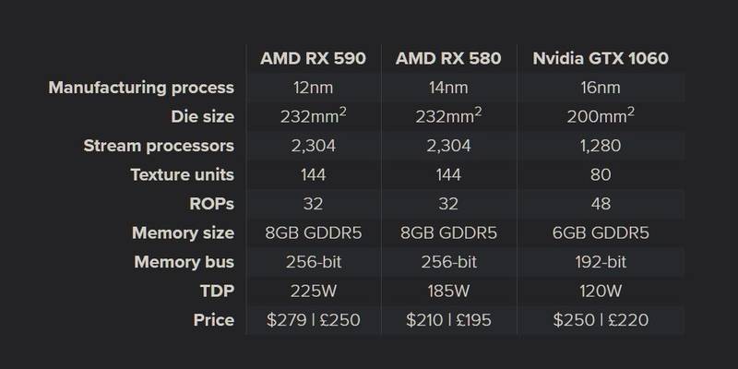Select the $279 | £250 price cell
This screenshot has height=369, width=738.
(x=313, y=320)
